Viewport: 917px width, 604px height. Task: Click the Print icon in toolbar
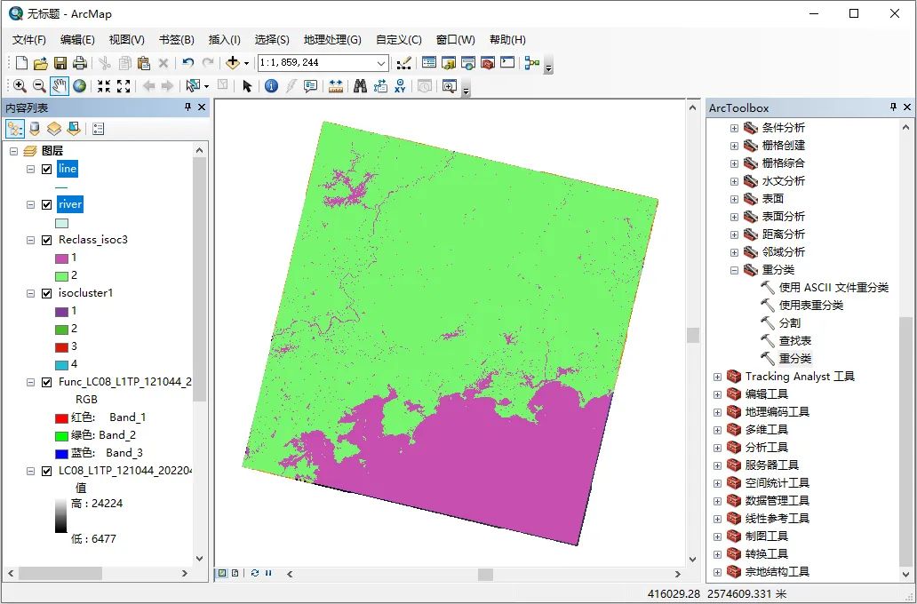[80, 62]
